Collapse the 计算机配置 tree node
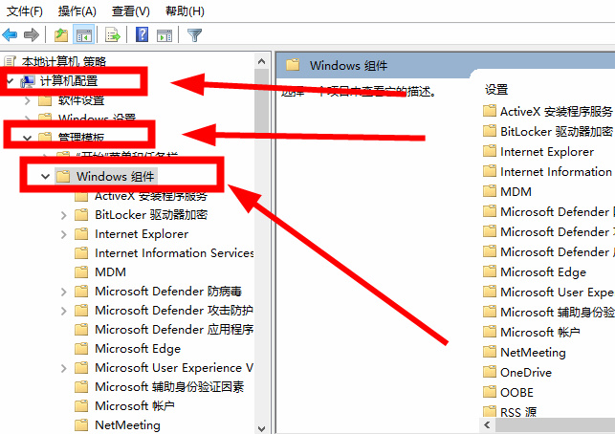The height and width of the screenshot is (434, 615). click(10, 81)
